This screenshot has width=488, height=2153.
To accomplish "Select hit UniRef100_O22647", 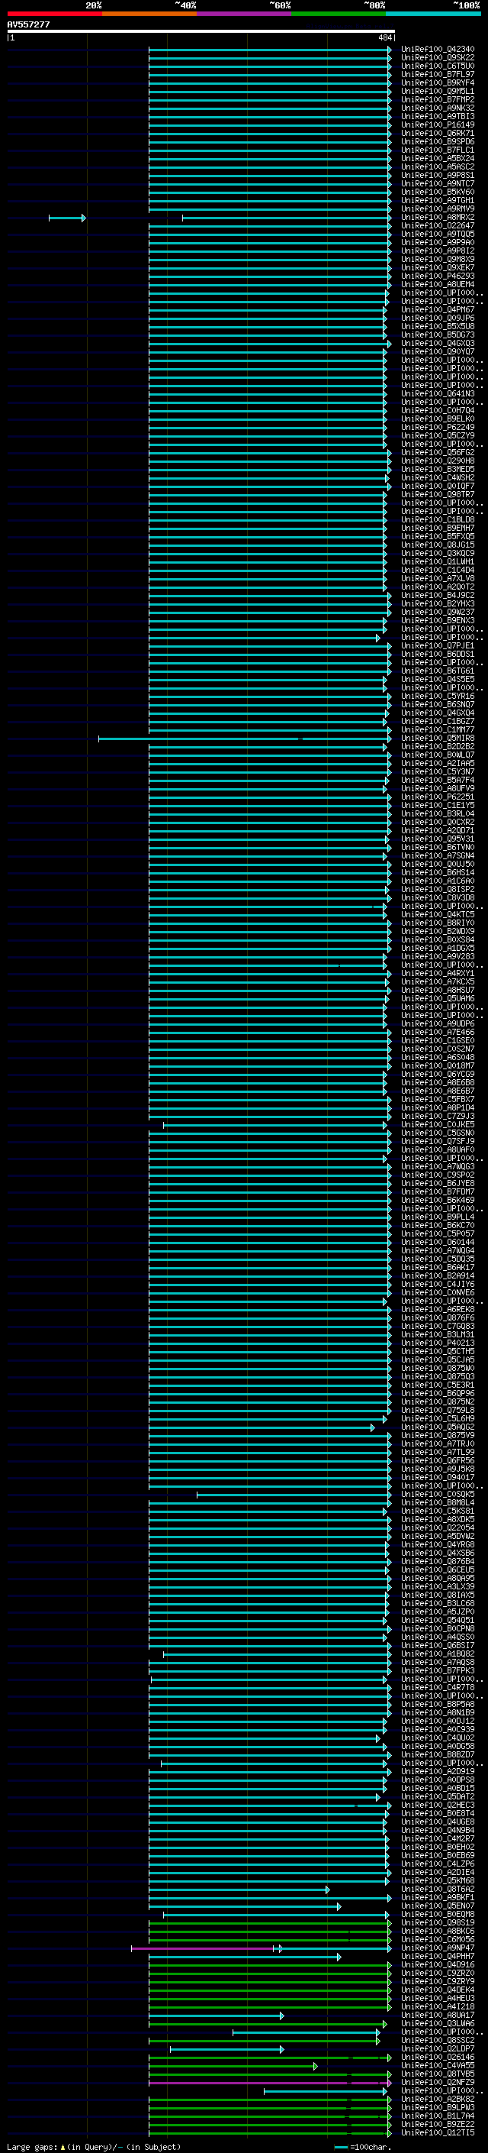I will (437, 225).
